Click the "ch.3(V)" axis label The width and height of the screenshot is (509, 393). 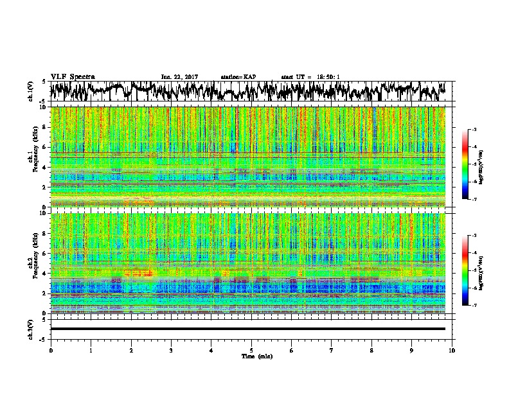tap(30, 329)
